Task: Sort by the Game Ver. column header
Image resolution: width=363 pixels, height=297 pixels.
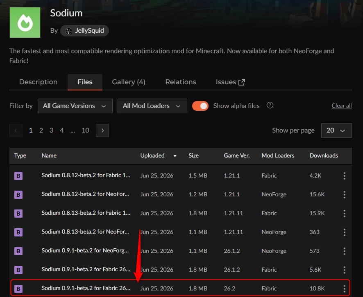Action: pyautogui.click(x=236, y=155)
